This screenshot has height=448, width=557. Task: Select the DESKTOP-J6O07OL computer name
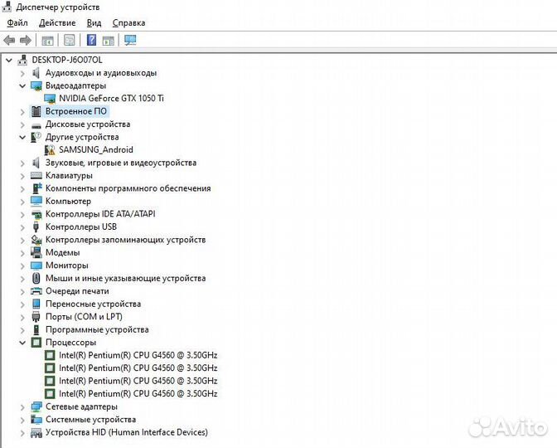[67, 60]
